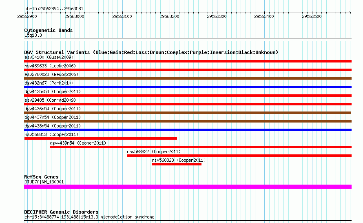Click ruler position 29563400

[264, 16]
